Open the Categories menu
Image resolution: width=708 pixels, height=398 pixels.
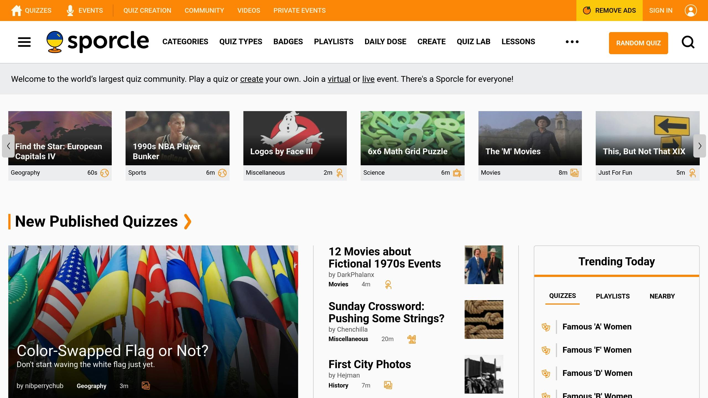click(x=185, y=42)
